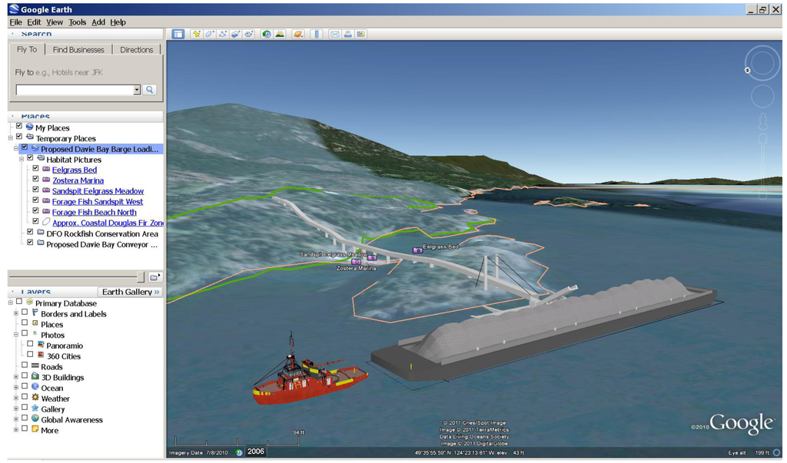Click the ruler measurement tool
This screenshot has height=463, width=787.
pos(317,34)
